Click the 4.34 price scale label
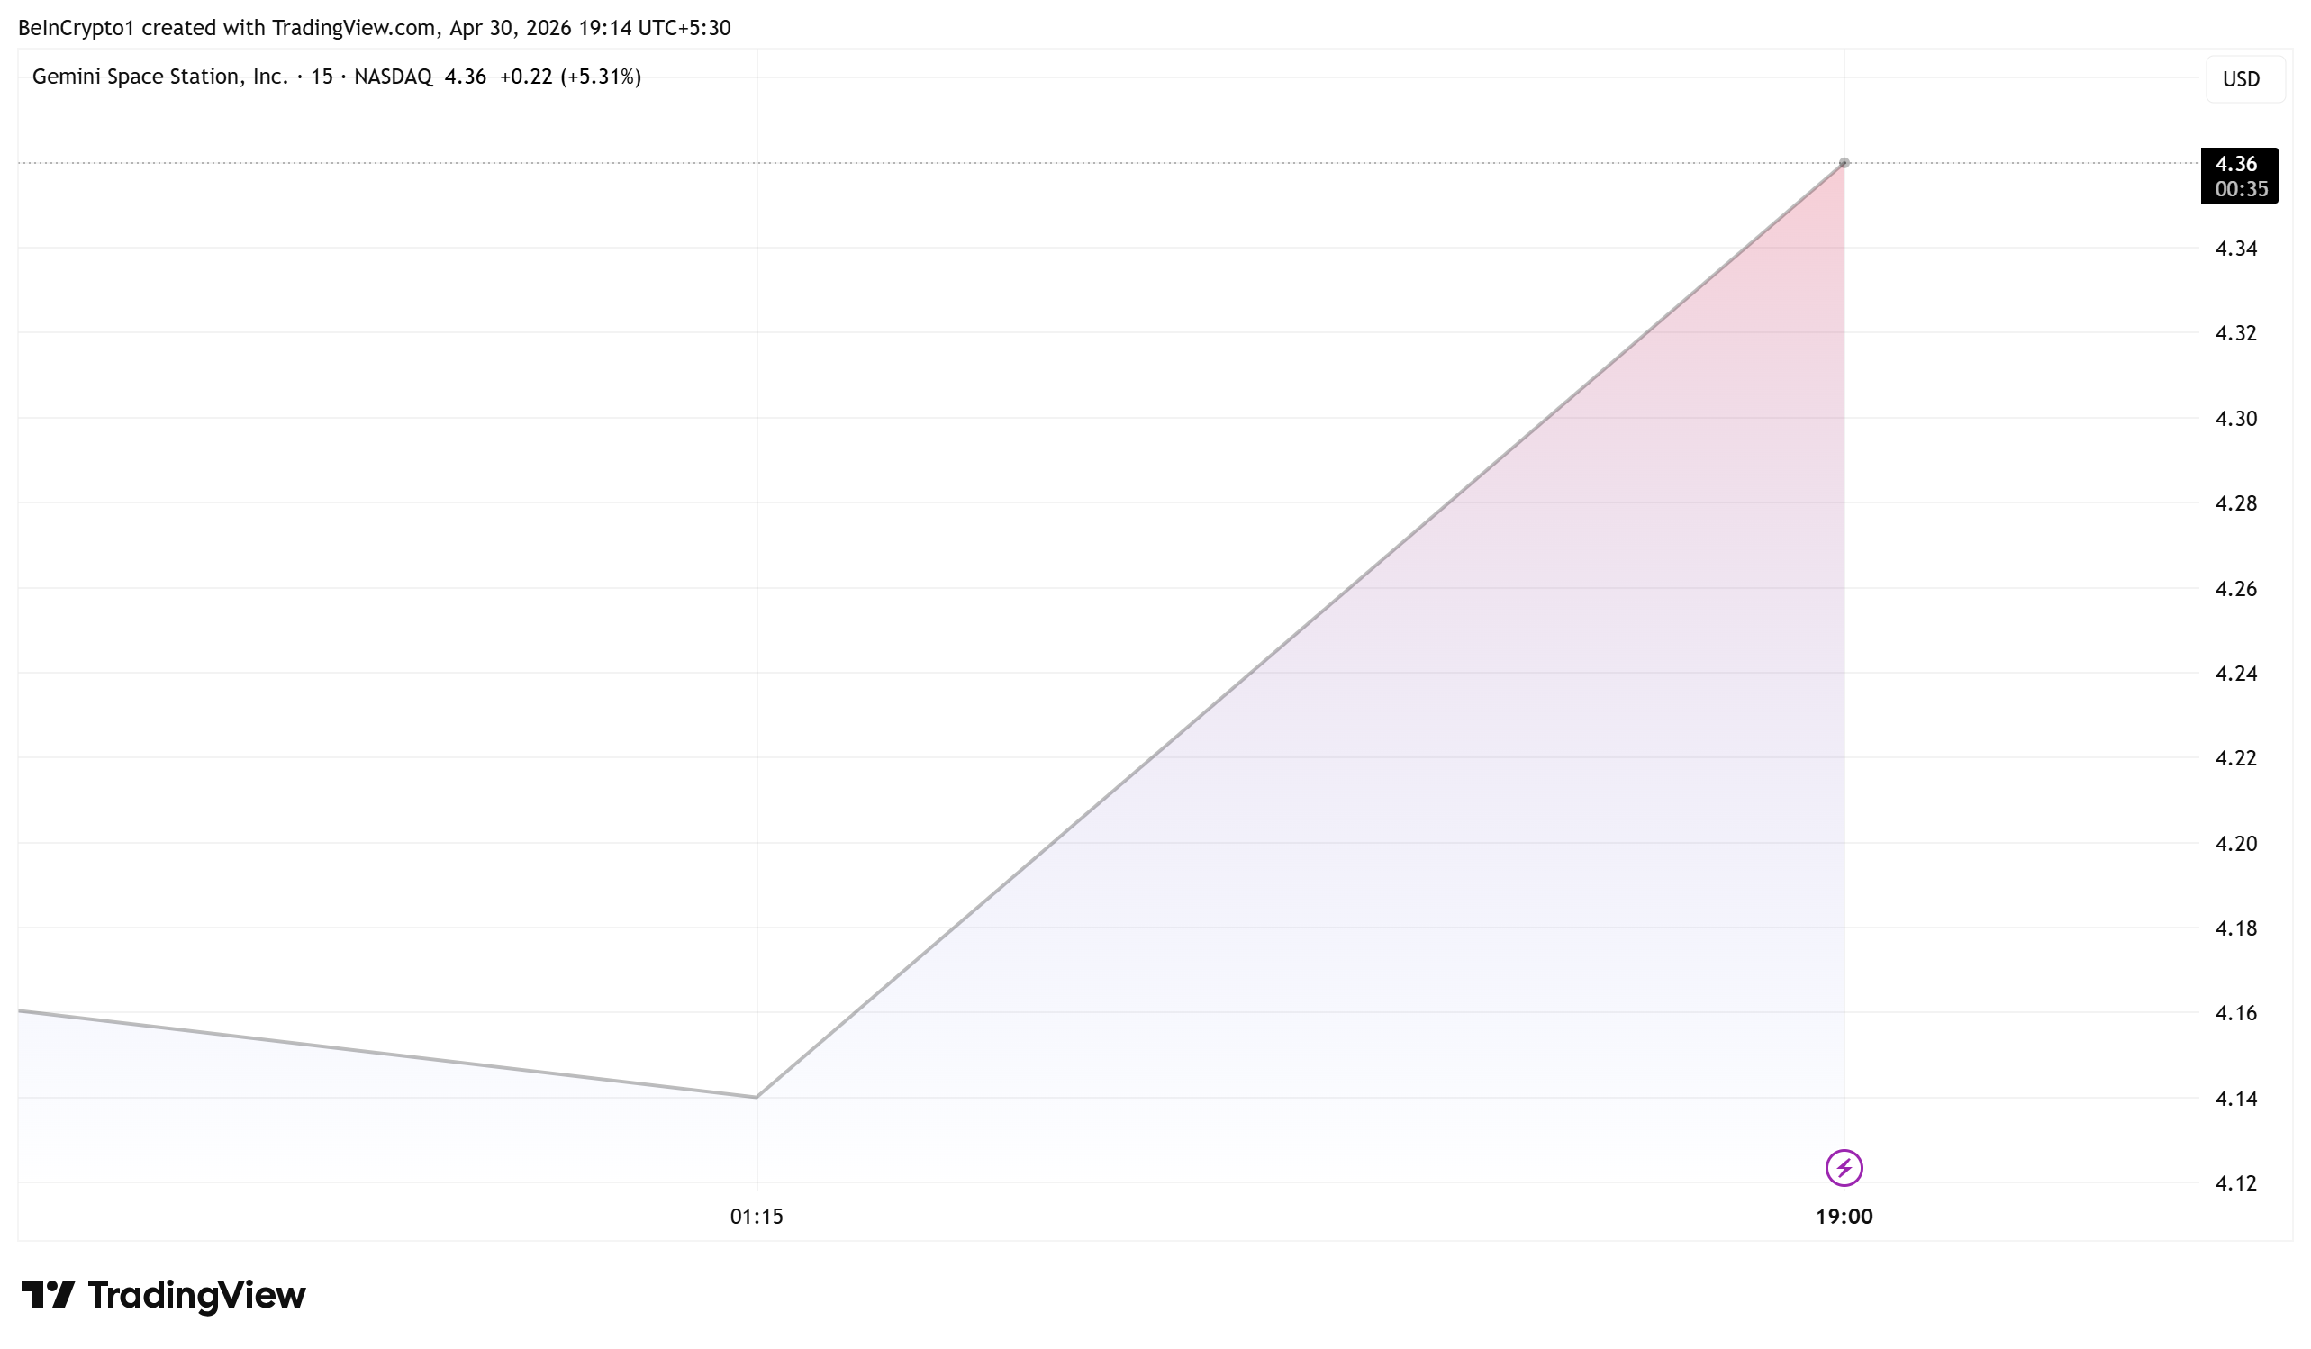The height and width of the screenshot is (1349, 2311). point(2236,249)
